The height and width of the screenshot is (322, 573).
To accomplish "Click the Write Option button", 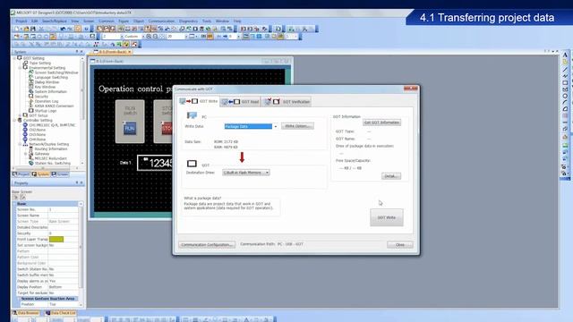I will point(297,126).
